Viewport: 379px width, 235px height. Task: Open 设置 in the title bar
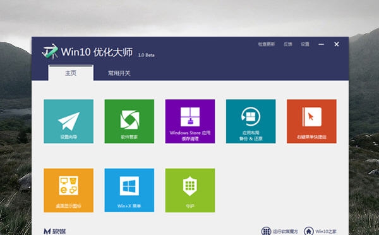[x=305, y=44]
